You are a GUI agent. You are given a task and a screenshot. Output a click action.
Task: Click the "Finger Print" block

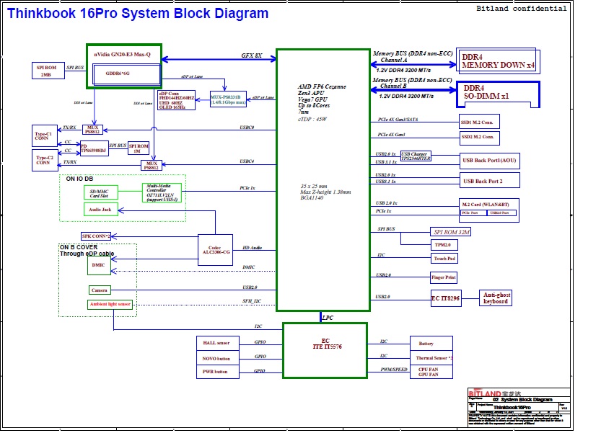[444, 277]
